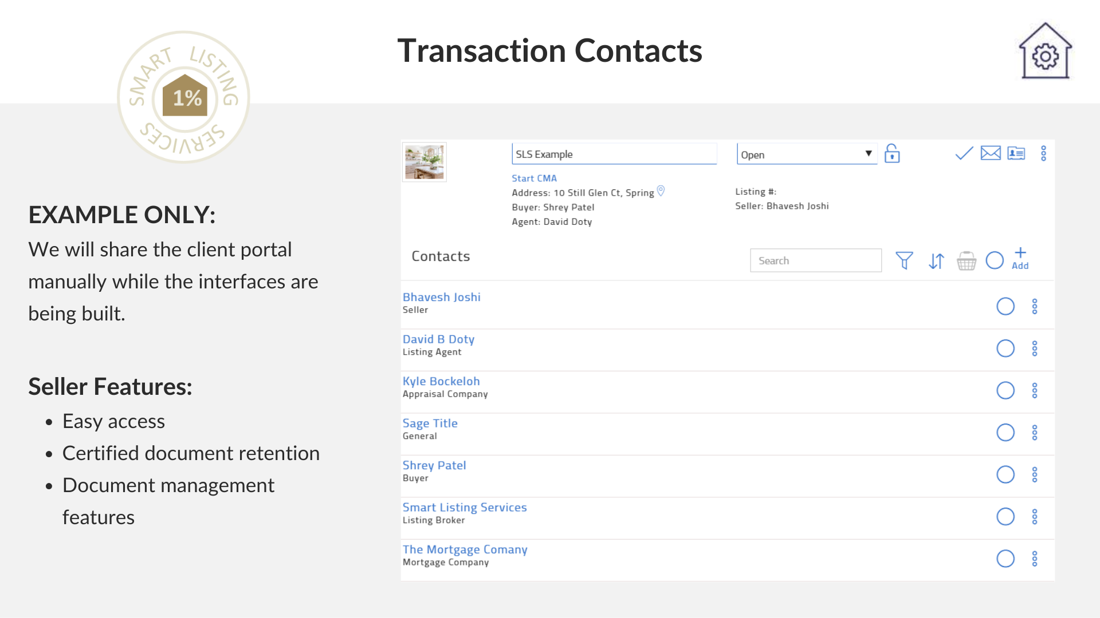Open the envelope email icon
The width and height of the screenshot is (1100, 618).
click(991, 153)
